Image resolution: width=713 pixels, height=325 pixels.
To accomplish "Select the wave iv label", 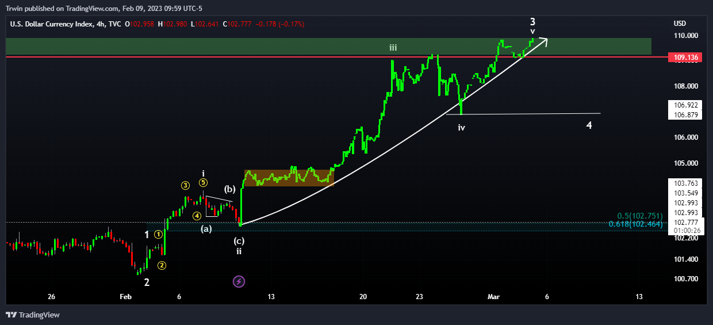I will 461,128.
